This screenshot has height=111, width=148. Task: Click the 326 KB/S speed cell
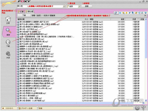(x=121, y=54)
